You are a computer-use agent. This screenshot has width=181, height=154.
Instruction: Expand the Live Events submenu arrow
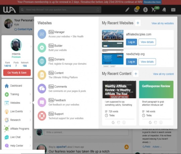[x=30, y=111]
